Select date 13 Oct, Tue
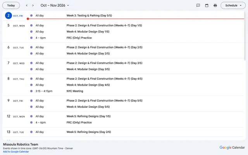Image resolution: width=248 pixels, height=155 pixels. point(9,132)
